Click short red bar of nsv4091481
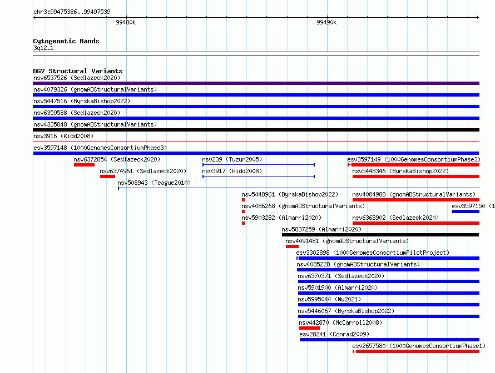The image size is (495, 373). point(293,246)
